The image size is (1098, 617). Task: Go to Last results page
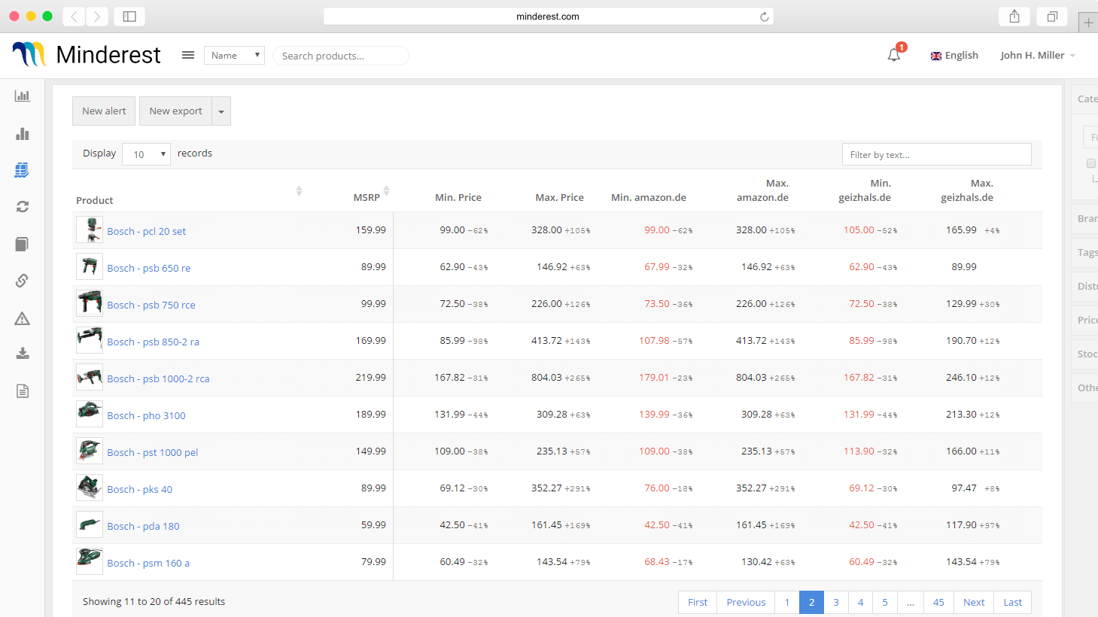click(x=1013, y=602)
